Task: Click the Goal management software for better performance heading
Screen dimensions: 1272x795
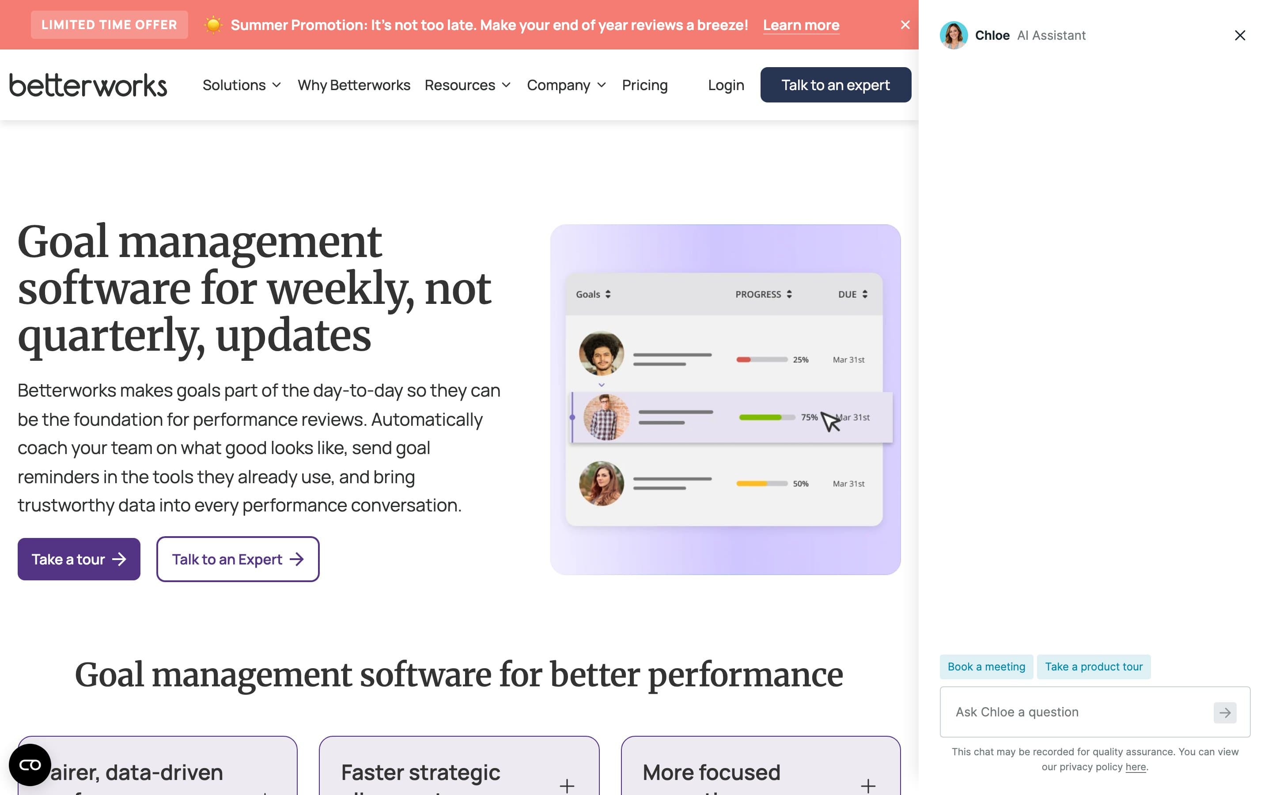Action: [x=459, y=675]
